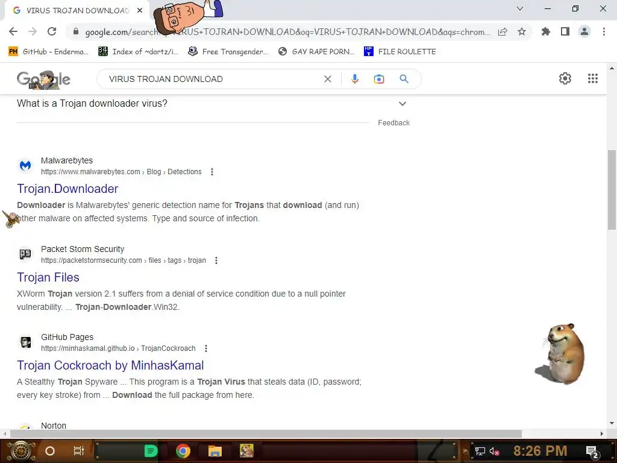This screenshot has width=617, height=463.
Task: Click the Google logo doodle
Action: (x=43, y=80)
